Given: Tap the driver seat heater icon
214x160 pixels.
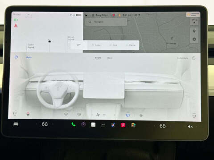Looking at the screenshot, I should tap(15, 113).
